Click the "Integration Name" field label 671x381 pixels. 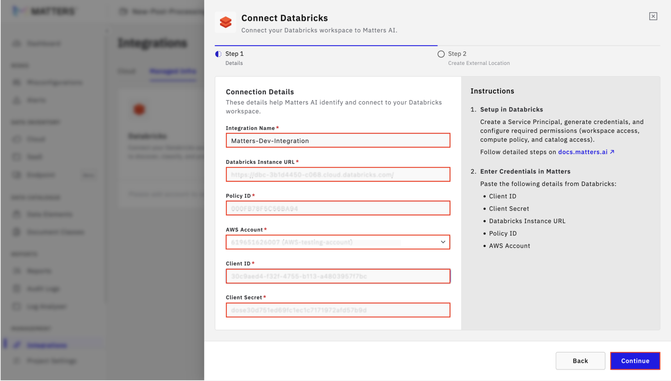click(250, 128)
